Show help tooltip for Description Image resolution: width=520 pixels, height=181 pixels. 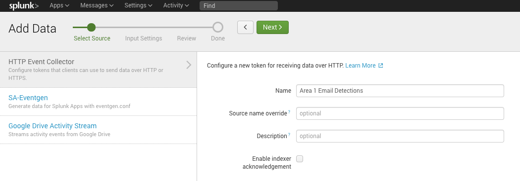click(x=289, y=135)
